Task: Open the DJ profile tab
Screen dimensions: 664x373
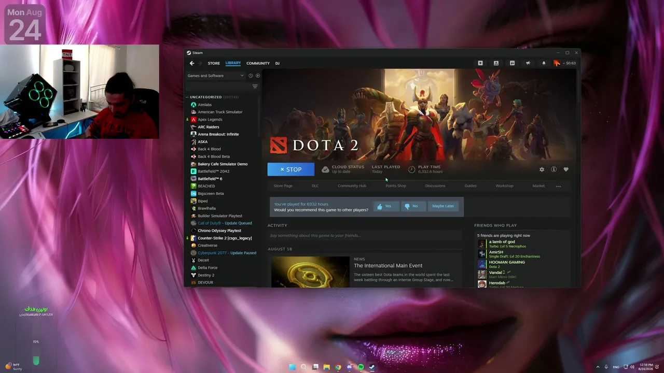Action: [278, 63]
